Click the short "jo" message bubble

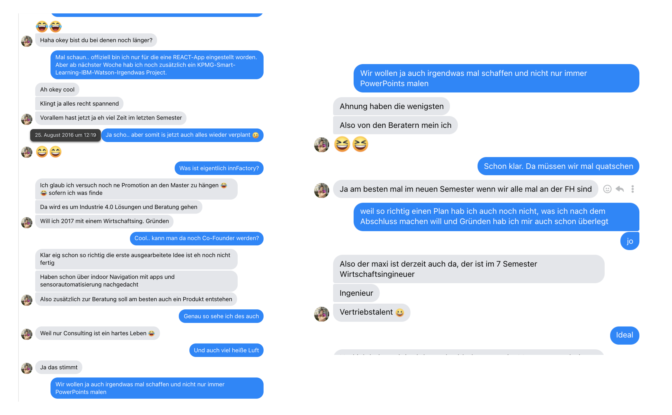click(x=629, y=241)
